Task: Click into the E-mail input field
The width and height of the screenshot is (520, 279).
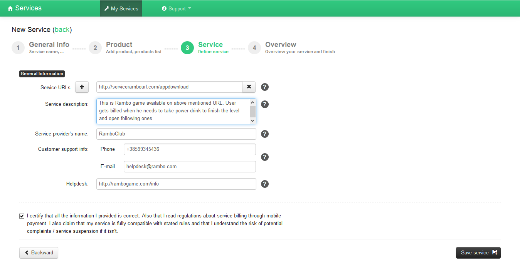Action: click(190, 167)
